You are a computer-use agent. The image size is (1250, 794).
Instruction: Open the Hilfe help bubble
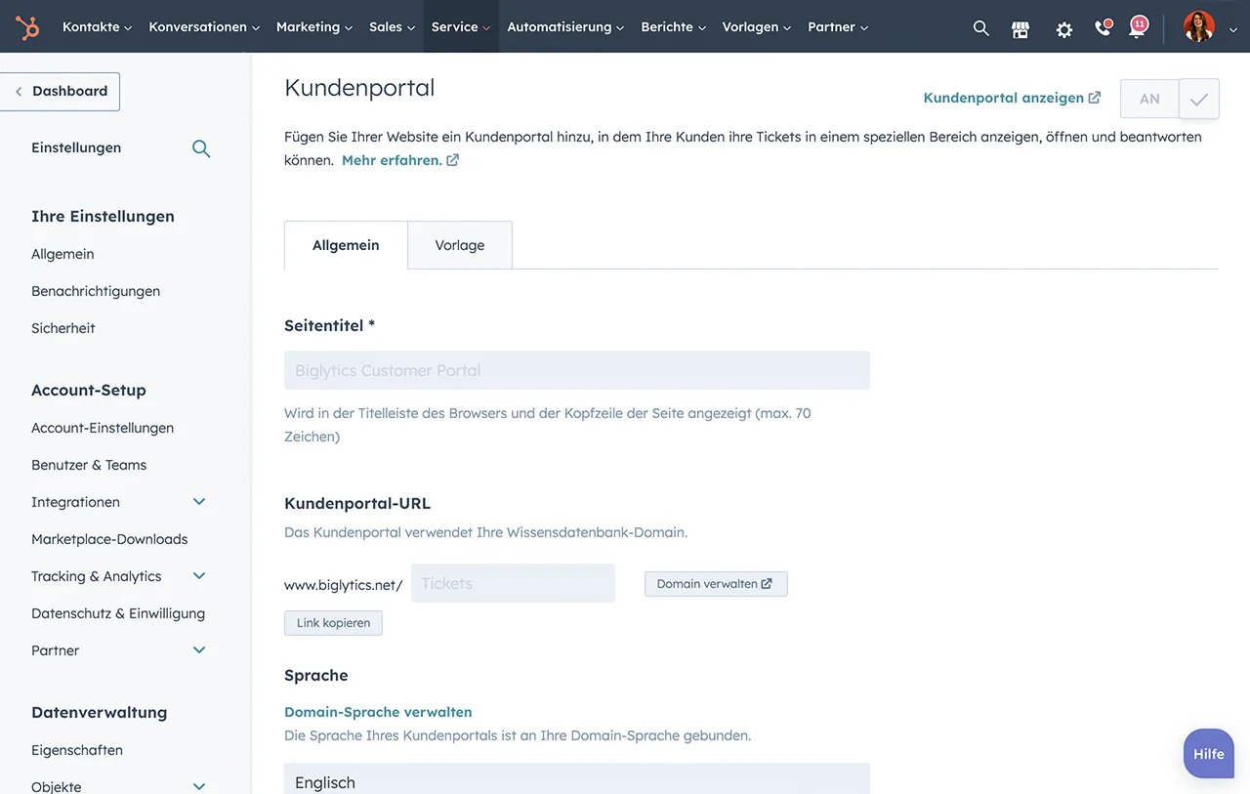pos(1208,753)
